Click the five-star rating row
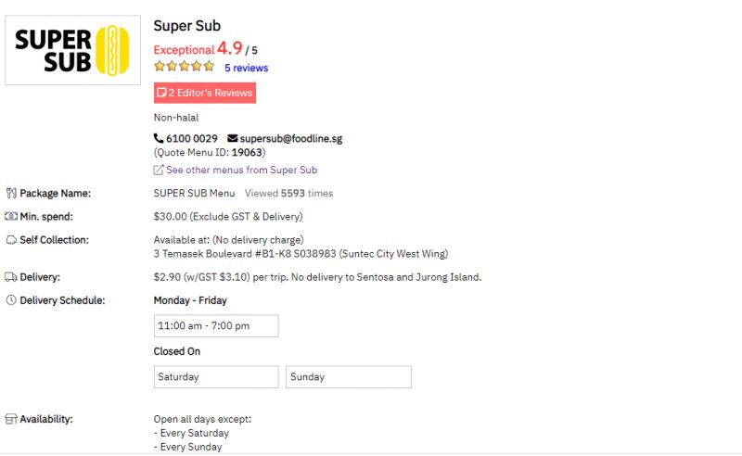The width and height of the screenshot is (742, 456). [x=184, y=67]
